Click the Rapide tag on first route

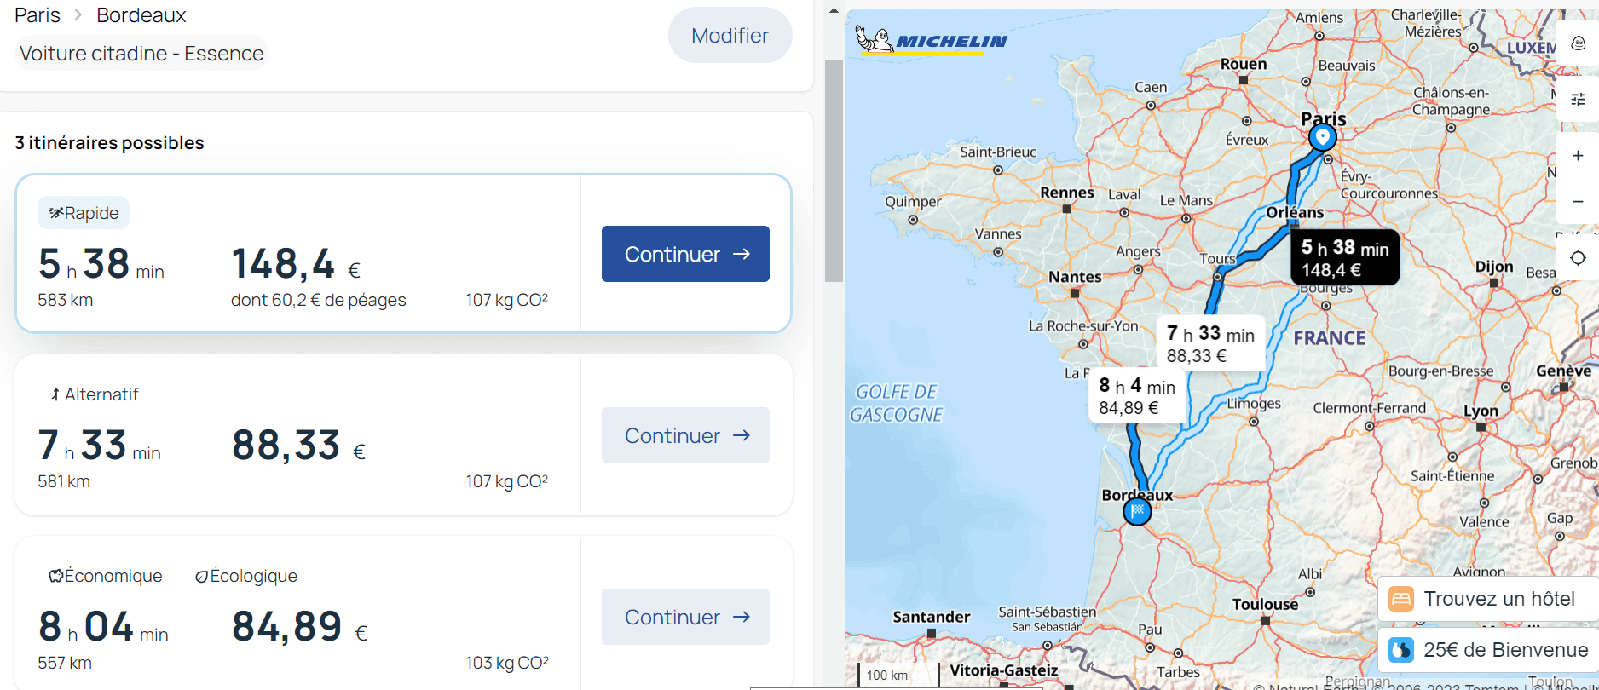pyautogui.click(x=84, y=213)
